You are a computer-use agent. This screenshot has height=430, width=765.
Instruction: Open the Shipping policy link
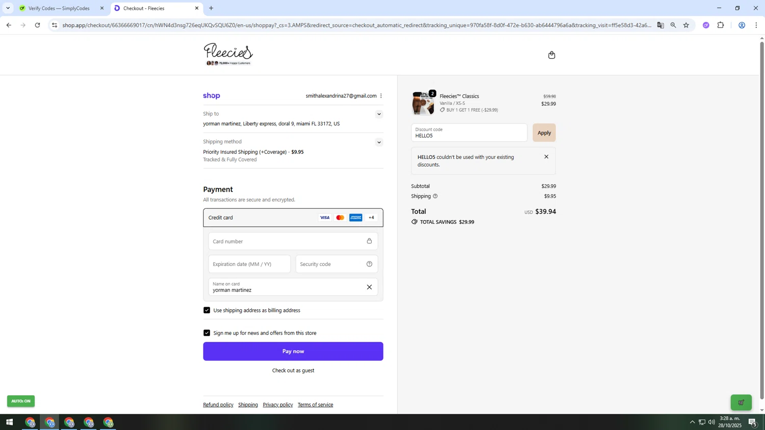tap(248, 405)
